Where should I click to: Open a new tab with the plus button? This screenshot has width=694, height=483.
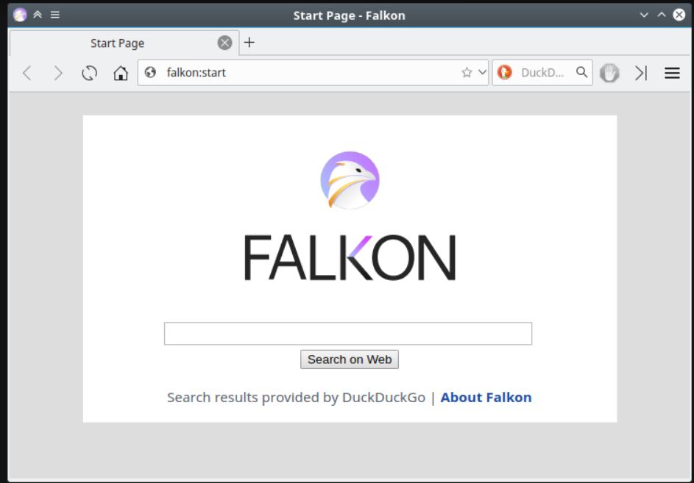[x=249, y=43]
